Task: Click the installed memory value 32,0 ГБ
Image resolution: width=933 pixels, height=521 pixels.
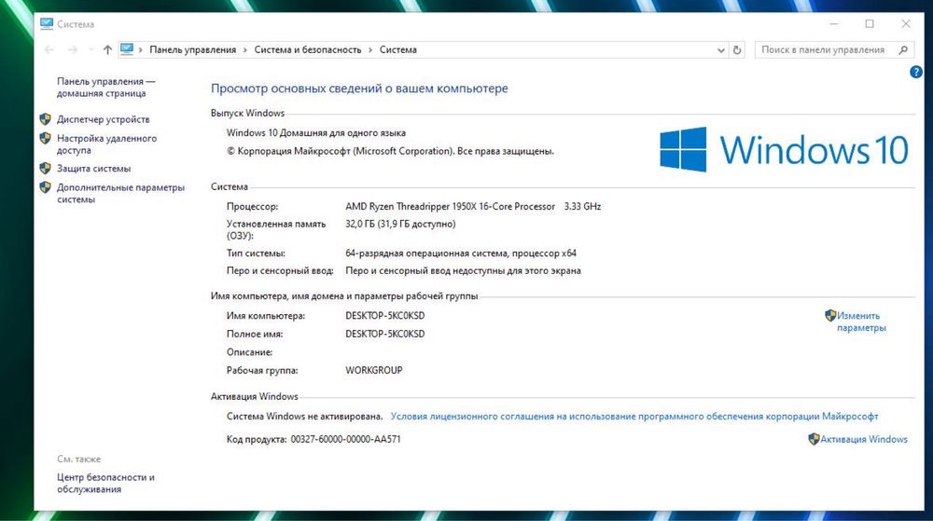Action: tap(400, 224)
